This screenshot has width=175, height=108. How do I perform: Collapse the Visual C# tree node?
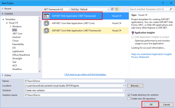[7, 23]
